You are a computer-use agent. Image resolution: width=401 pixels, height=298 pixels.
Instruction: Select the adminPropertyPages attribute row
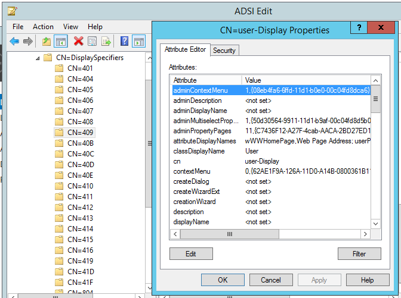pos(272,131)
